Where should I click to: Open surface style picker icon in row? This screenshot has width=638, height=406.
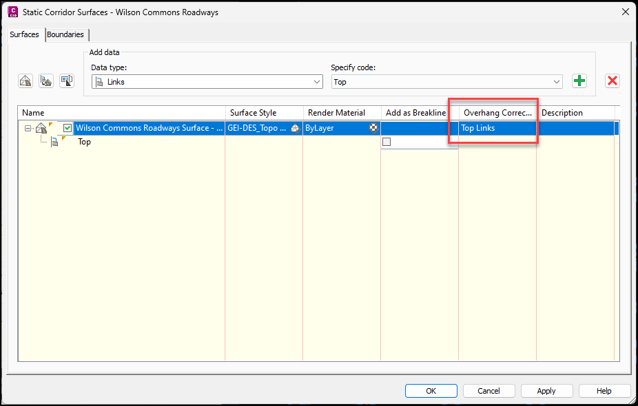click(296, 128)
